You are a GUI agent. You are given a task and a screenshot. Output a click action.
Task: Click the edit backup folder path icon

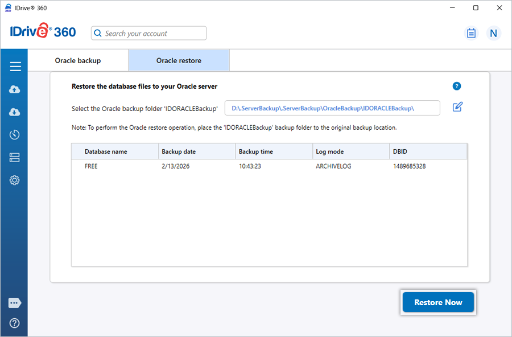(457, 107)
